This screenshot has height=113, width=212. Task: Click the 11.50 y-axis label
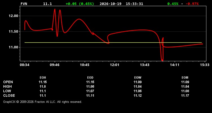pyautogui.click(x=14, y=32)
